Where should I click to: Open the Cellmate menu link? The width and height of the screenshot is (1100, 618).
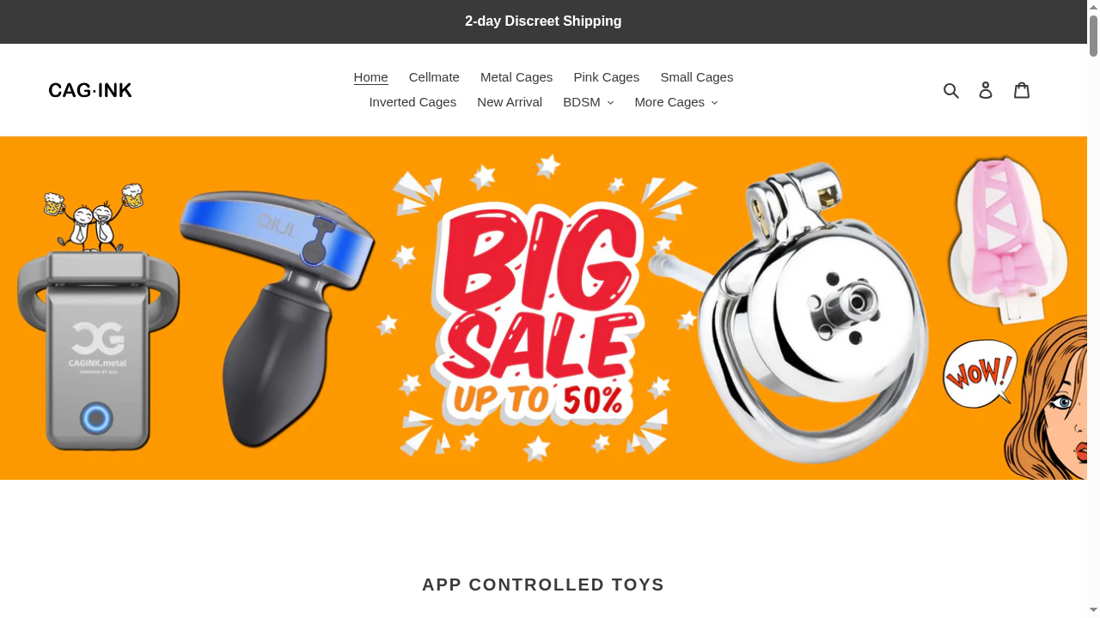[x=434, y=77]
